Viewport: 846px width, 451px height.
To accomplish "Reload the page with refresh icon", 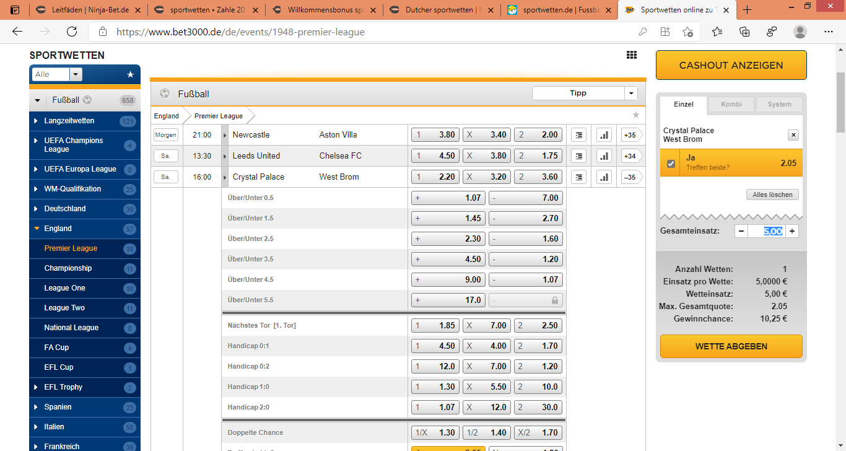I will [x=72, y=32].
